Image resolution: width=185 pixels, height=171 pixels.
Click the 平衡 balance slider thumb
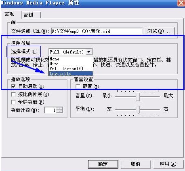tap(138, 110)
